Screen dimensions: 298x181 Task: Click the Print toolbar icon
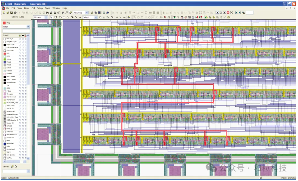(x=15, y=13)
